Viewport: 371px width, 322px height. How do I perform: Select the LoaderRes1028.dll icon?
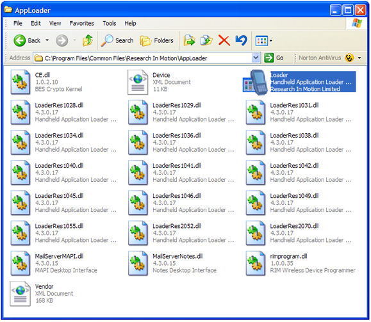[21, 112]
